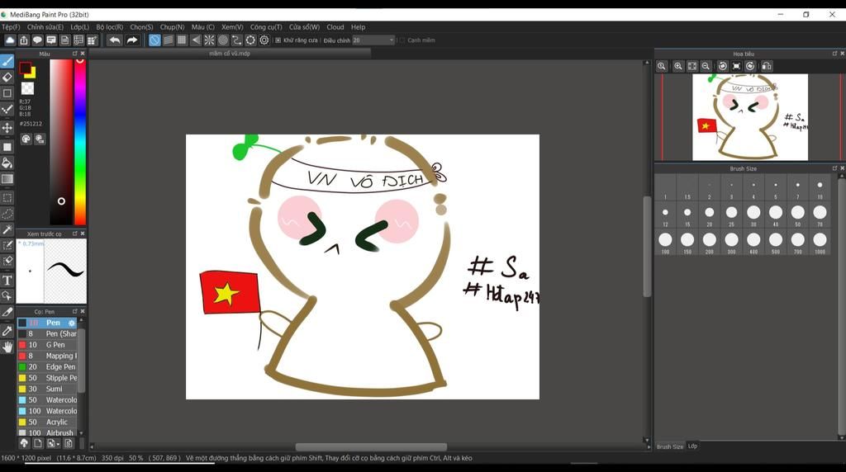Select the Acrylic brush

pos(47,422)
